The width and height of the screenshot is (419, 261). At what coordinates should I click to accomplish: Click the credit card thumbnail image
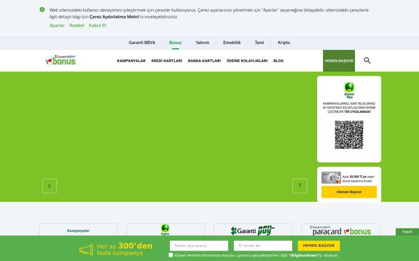[331, 177]
